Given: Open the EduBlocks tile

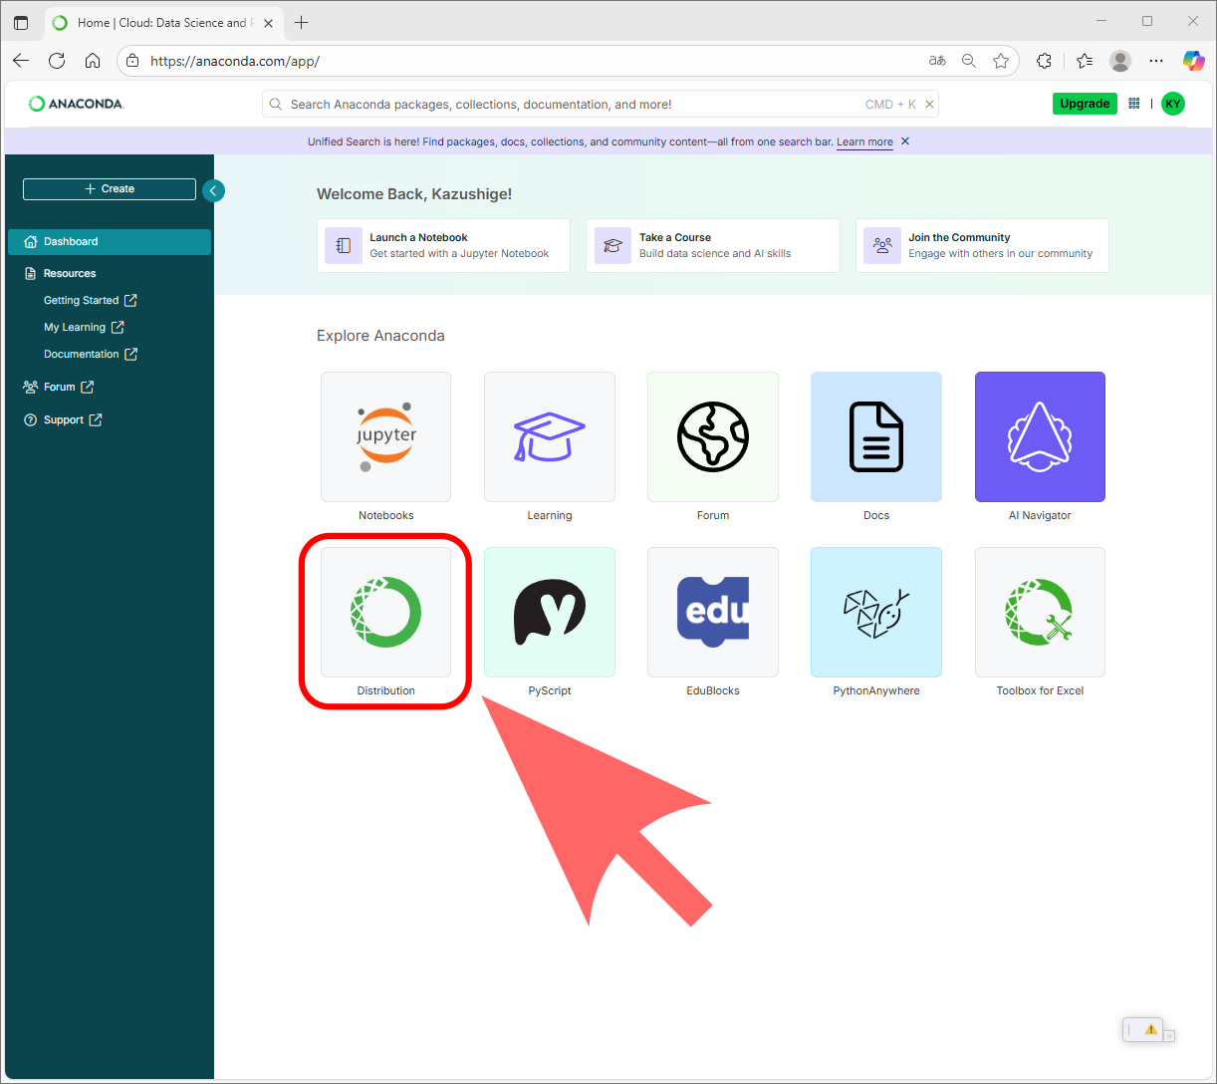Looking at the screenshot, I should (x=712, y=612).
